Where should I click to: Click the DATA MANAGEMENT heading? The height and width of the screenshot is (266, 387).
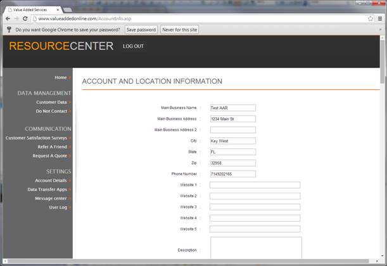coord(44,93)
